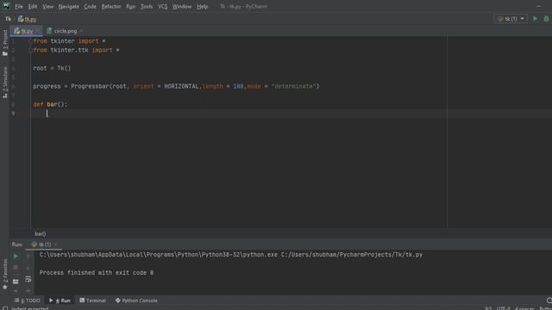The image size is (552, 310).
Task: Click the Progressbar code line in editor
Action: point(176,86)
